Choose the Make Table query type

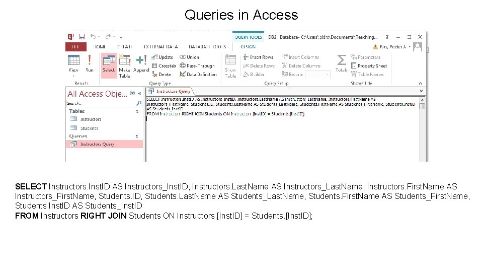pos(124,66)
